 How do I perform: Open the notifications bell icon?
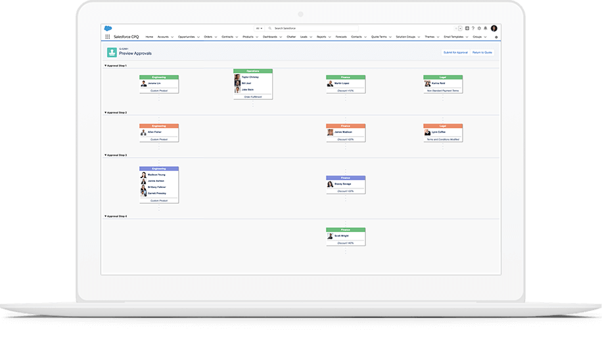click(486, 28)
